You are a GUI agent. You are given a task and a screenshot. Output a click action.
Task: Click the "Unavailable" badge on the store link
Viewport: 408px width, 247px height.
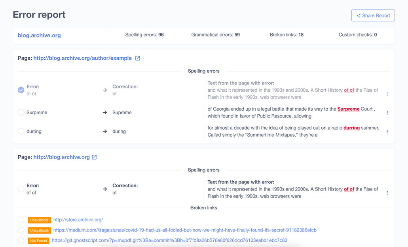tap(39, 220)
